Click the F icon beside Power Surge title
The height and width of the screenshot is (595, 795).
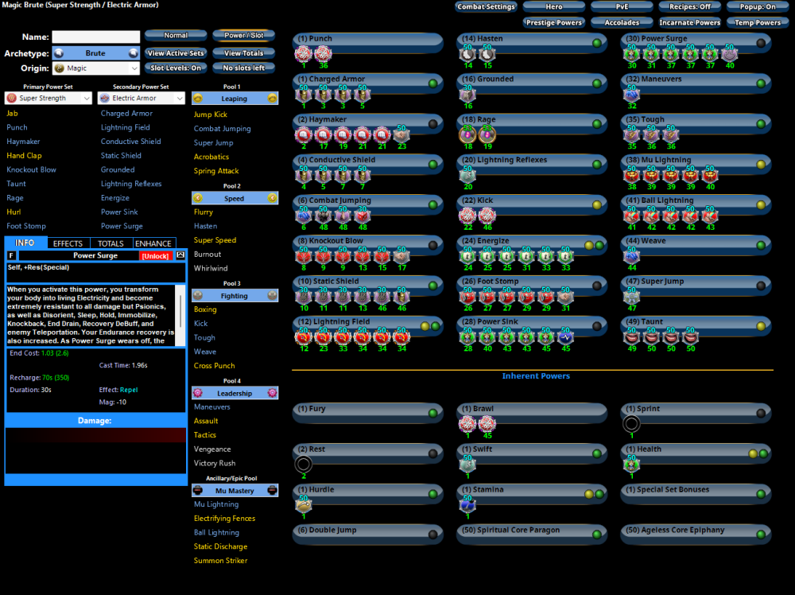click(x=11, y=255)
